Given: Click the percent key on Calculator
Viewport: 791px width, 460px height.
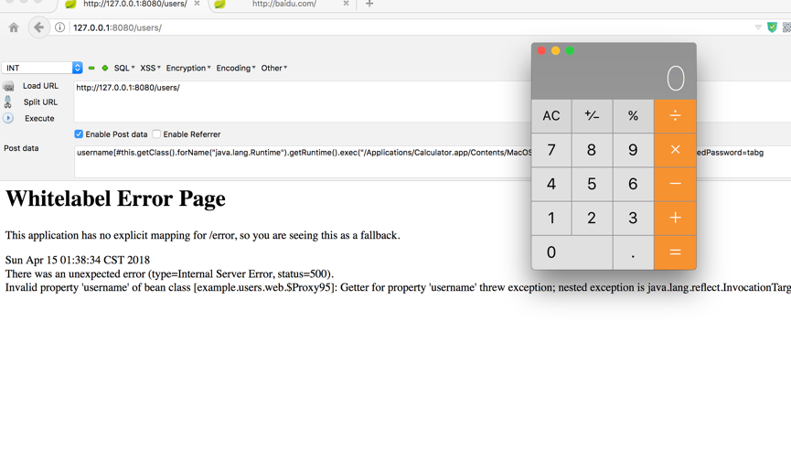Looking at the screenshot, I should click(x=633, y=116).
